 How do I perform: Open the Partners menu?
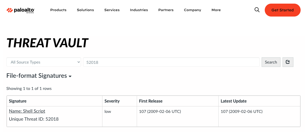(166, 10)
